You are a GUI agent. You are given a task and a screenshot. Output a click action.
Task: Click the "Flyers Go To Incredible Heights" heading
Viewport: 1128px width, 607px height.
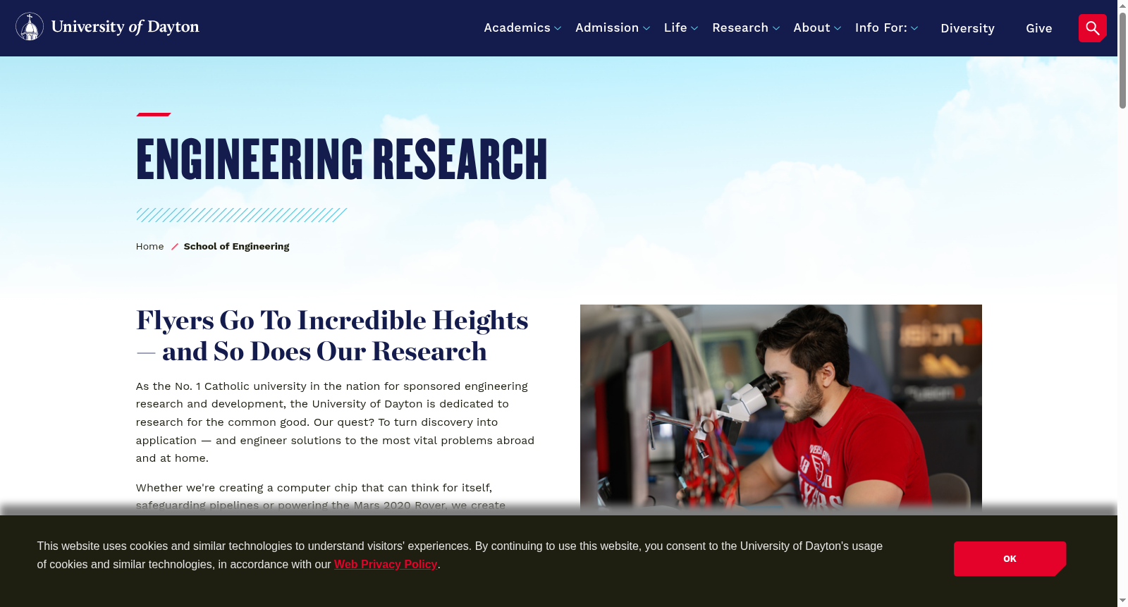[332, 336]
